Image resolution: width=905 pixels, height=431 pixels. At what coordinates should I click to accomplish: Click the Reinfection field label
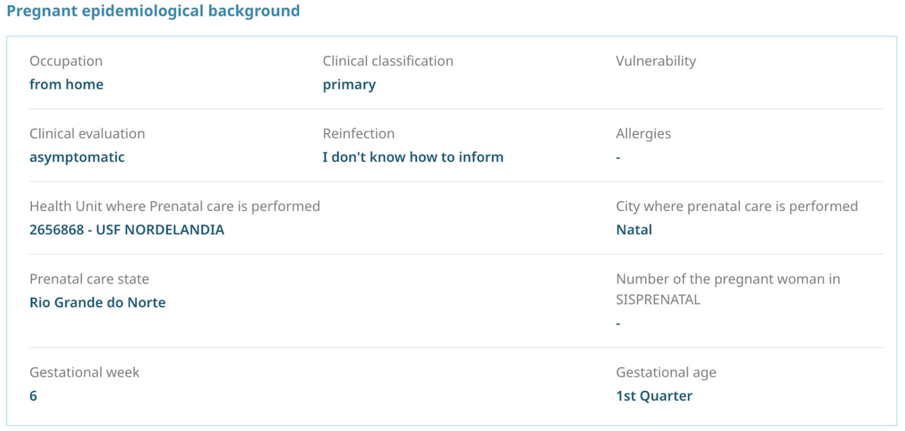pos(359,134)
